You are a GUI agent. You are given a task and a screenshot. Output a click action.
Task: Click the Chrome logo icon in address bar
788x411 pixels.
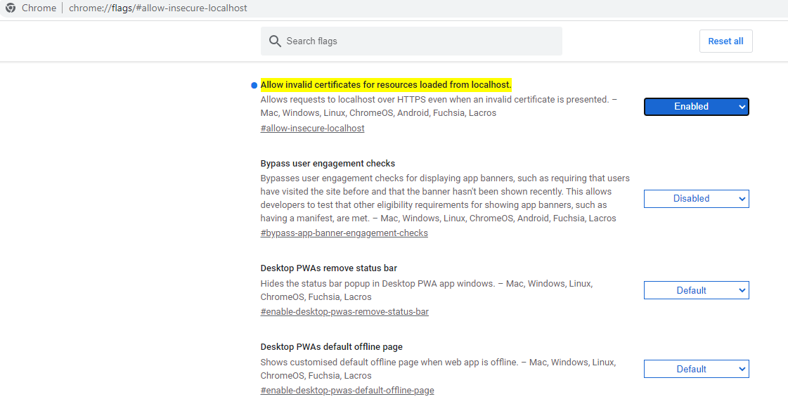10,8
